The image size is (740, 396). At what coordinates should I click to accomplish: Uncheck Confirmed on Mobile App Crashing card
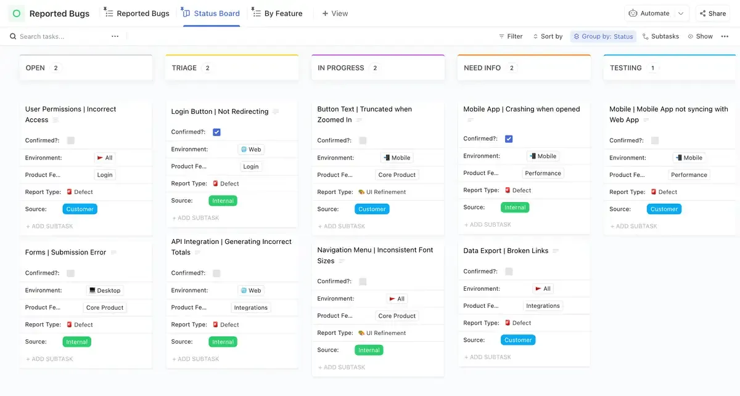point(509,139)
